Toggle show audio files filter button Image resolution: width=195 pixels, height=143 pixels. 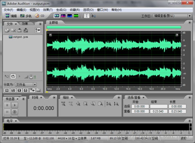click(7, 90)
